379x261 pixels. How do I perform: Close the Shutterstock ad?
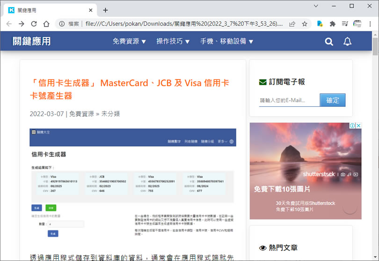(x=358, y=126)
